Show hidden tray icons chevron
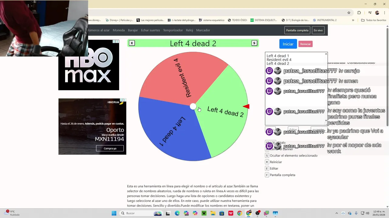389x218 pixels. coord(336,213)
